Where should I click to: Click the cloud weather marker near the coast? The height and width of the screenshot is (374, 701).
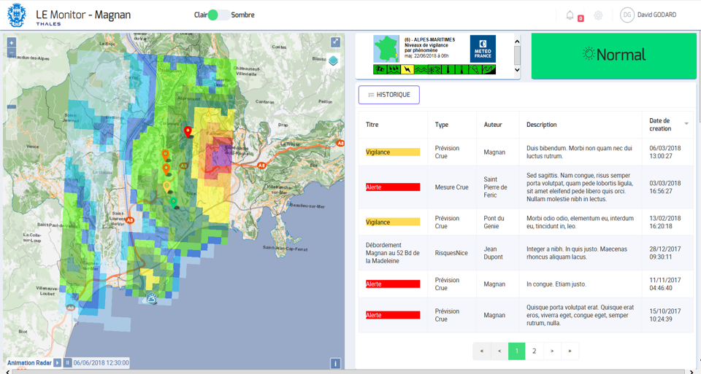tap(151, 298)
